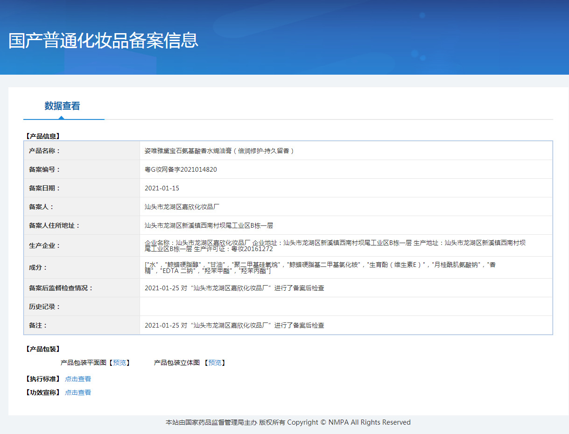Viewport: 569px width, 434px height.
Task: Click 点击查看 next to 功效宣称
Action: coord(78,392)
